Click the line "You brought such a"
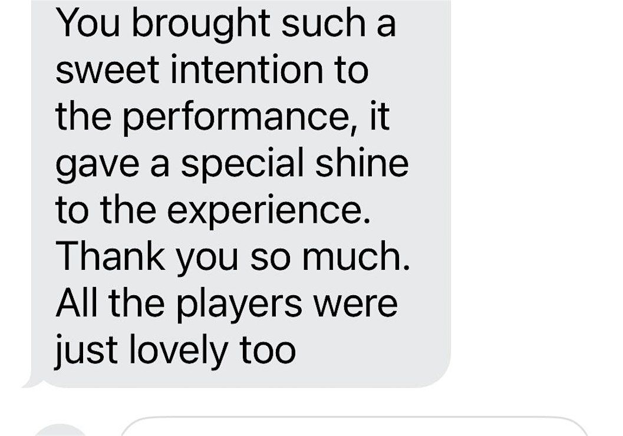 (x=226, y=23)
